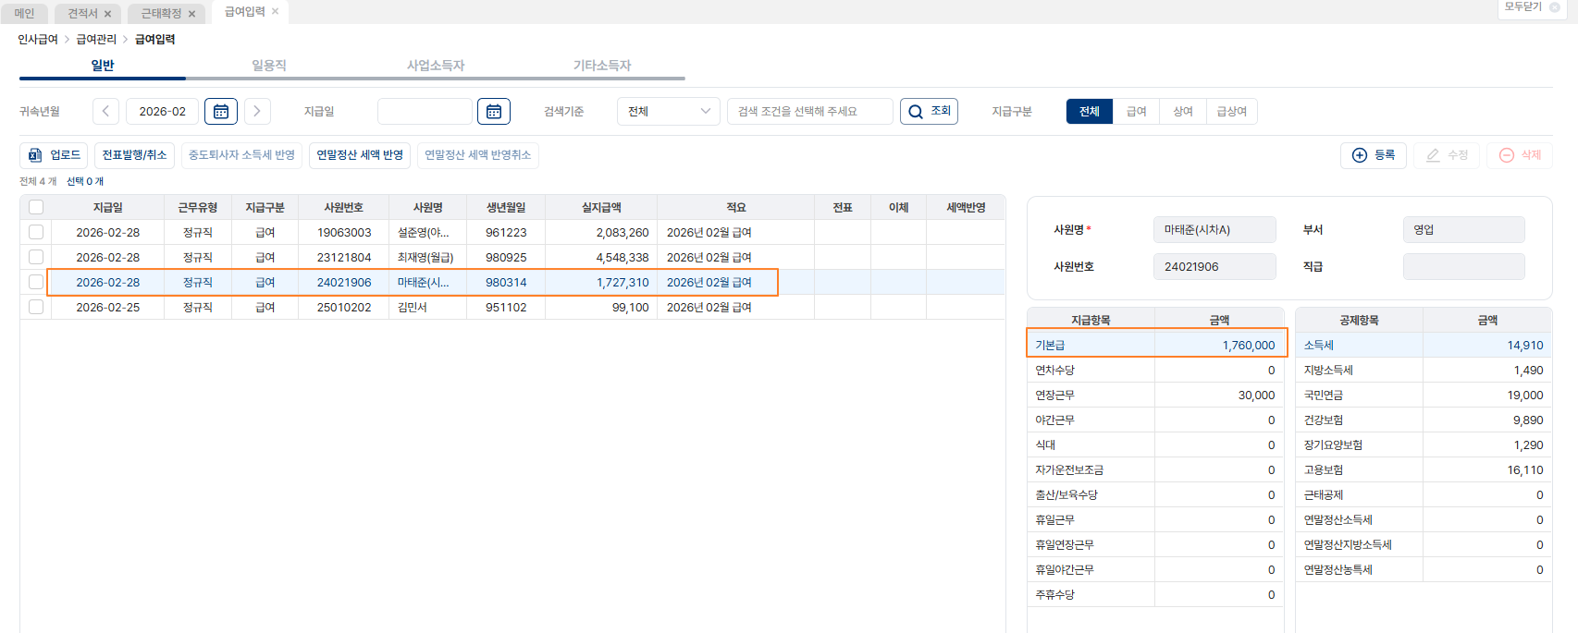Focus the 검색 조건 search input
The height and width of the screenshot is (633, 1578).
[x=810, y=111]
